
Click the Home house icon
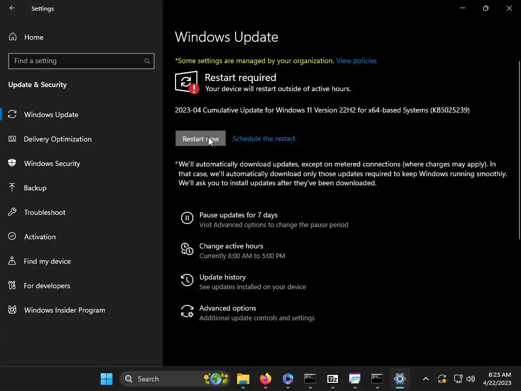(13, 37)
